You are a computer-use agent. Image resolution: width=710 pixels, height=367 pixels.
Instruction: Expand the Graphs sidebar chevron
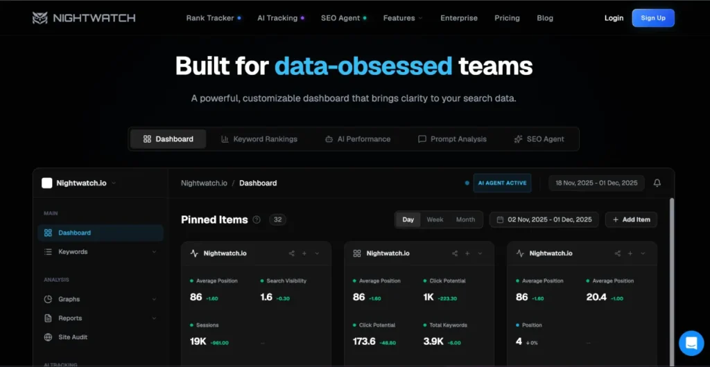154,299
